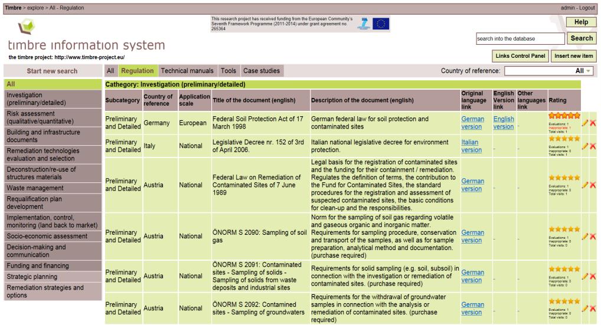Viewport: 601px width, 325px height.
Task: Open German version of Federal Law on Remediation
Action: tap(473, 185)
